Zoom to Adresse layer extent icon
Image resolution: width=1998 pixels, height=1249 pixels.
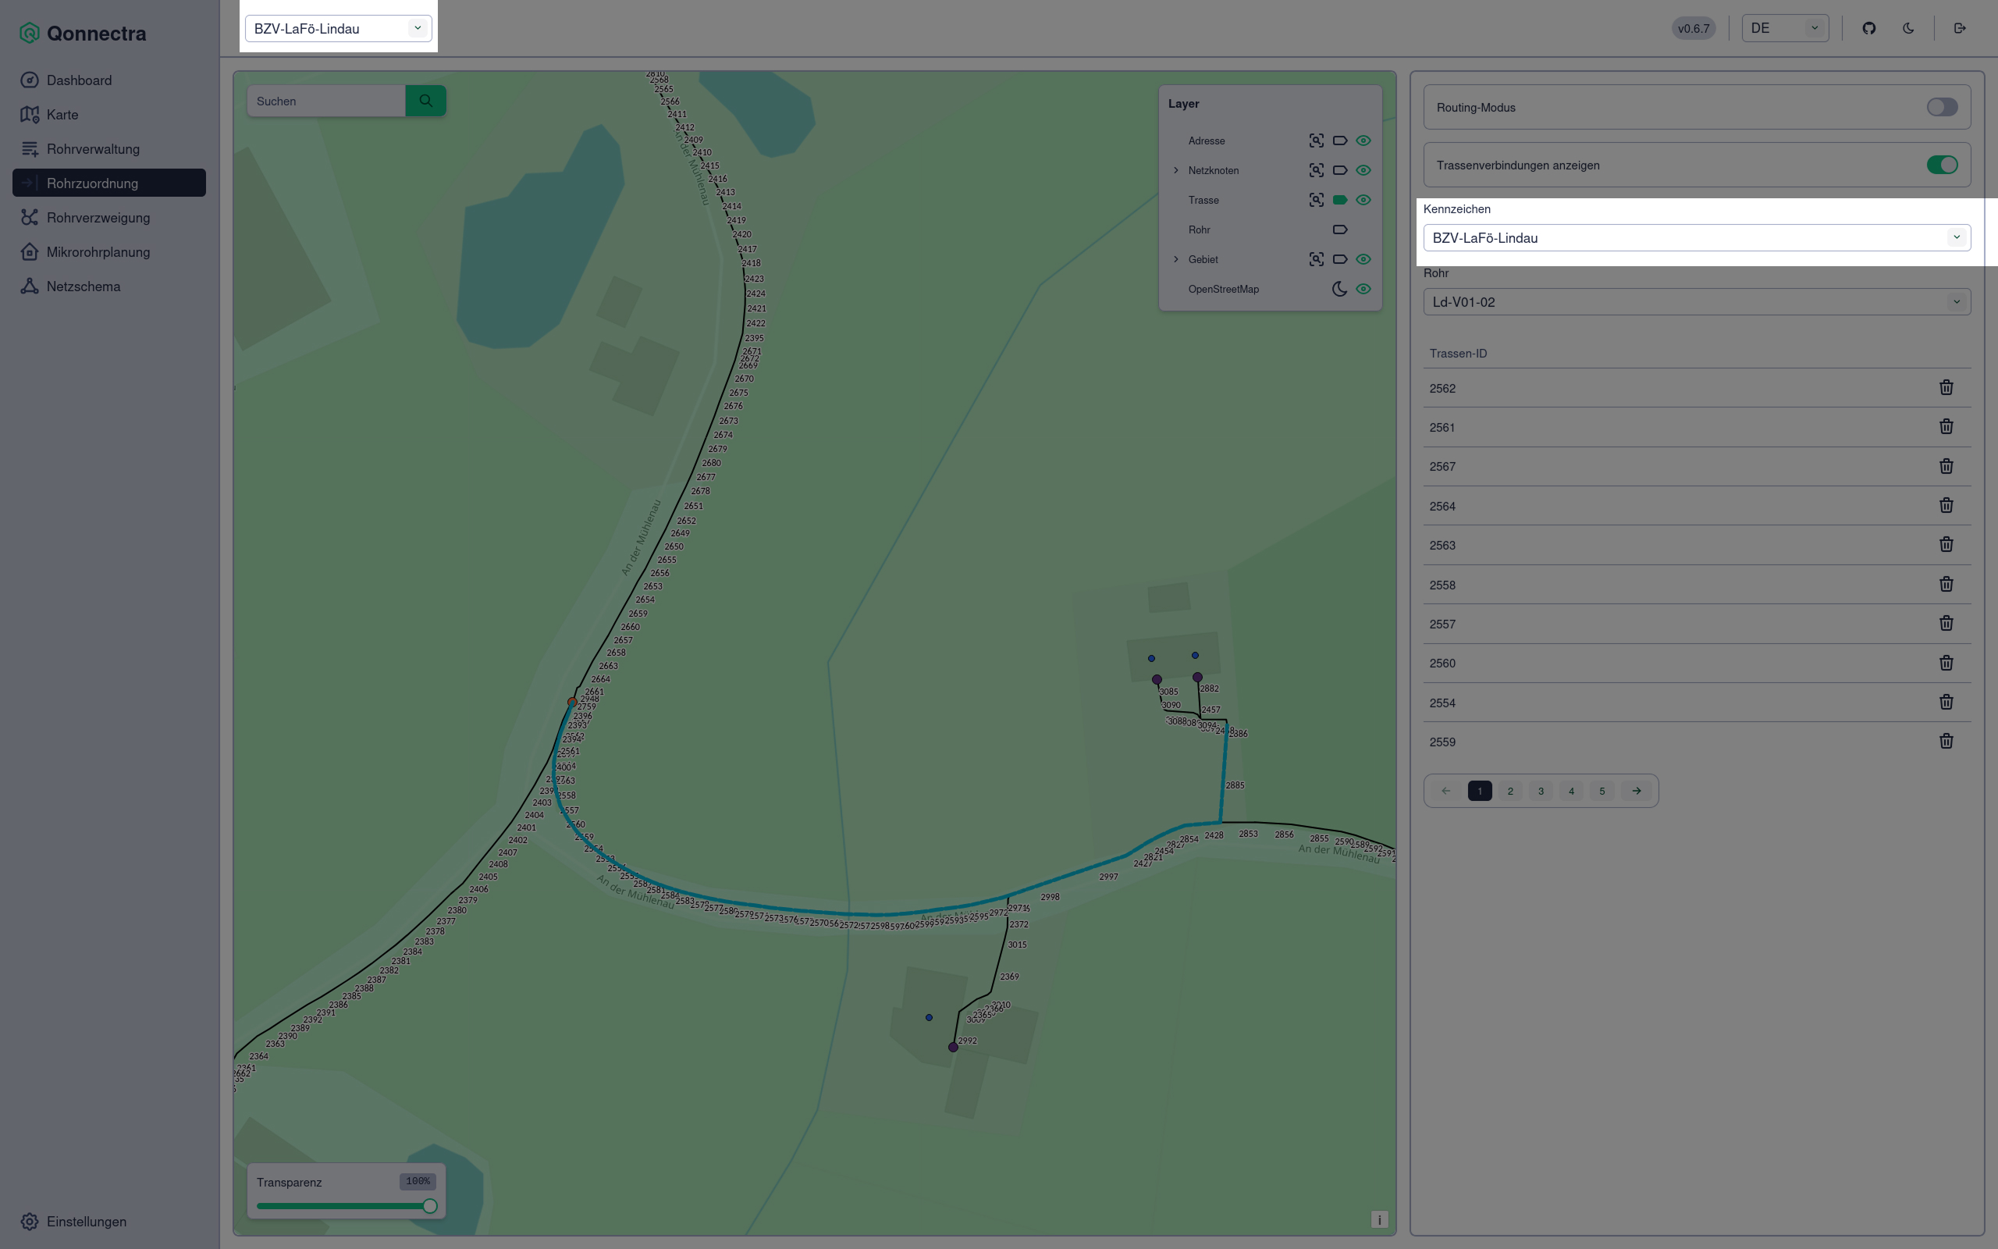pyautogui.click(x=1316, y=141)
